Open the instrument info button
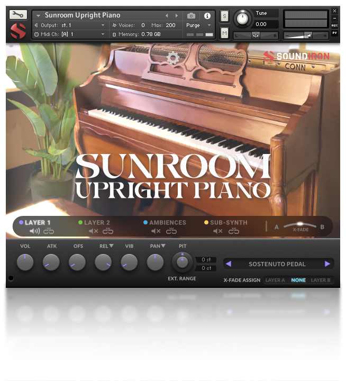Viewport: 346px width, 381px height. point(207,16)
